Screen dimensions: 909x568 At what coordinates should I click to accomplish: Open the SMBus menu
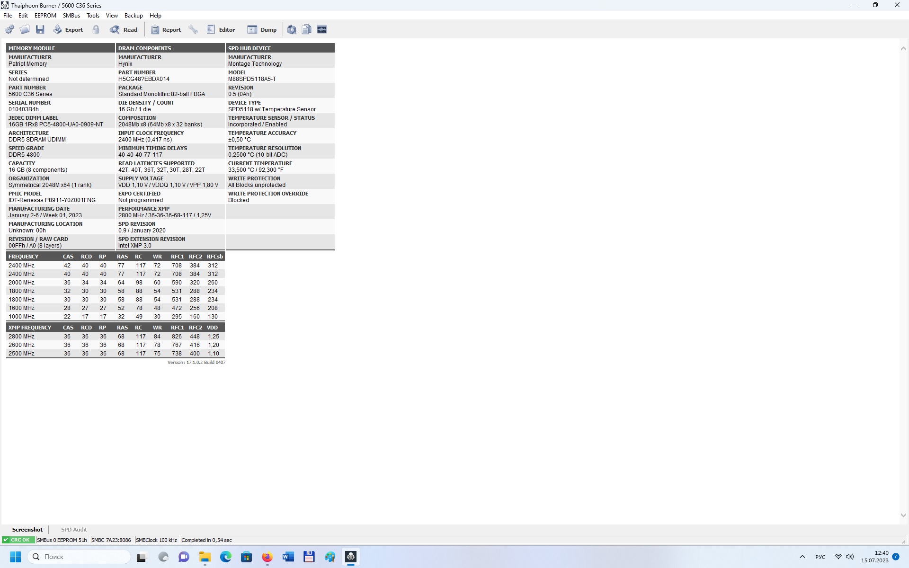pos(71,16)
